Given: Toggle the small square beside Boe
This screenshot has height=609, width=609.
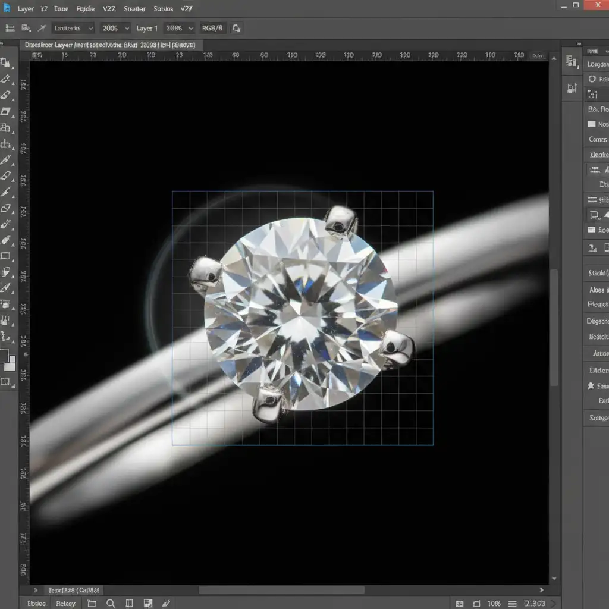Looking at the screenshot, I should pyautogui.click(x=592, y=230).
